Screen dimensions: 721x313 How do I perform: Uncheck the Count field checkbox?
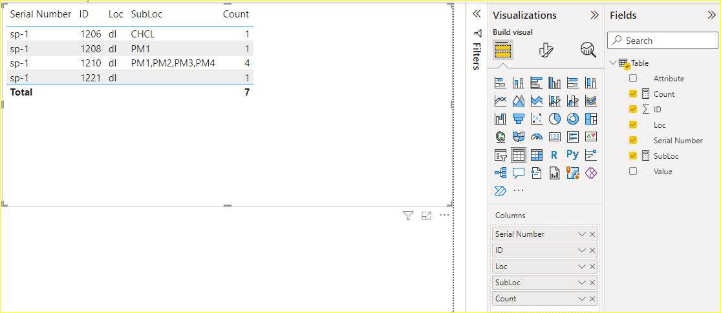pos(633,94)
